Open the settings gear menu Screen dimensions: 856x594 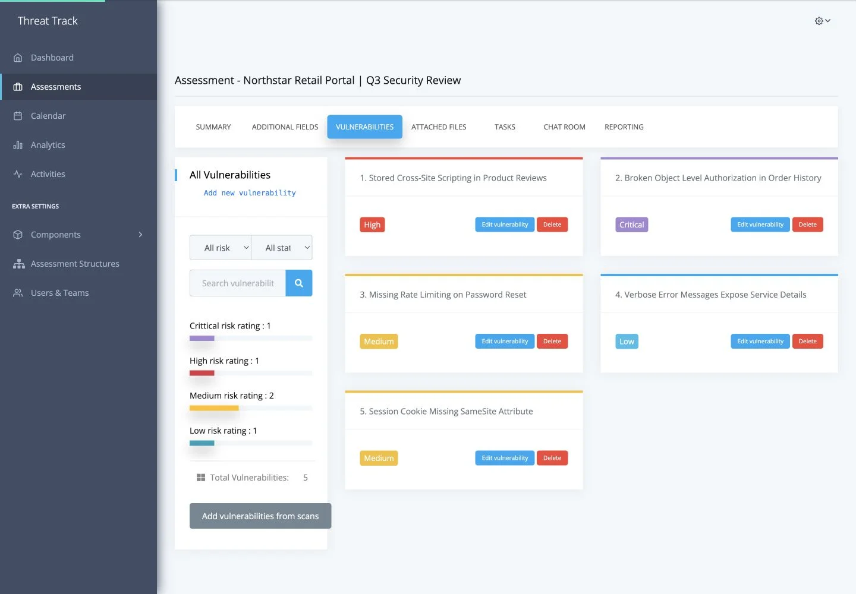click(x=823, y=21)
